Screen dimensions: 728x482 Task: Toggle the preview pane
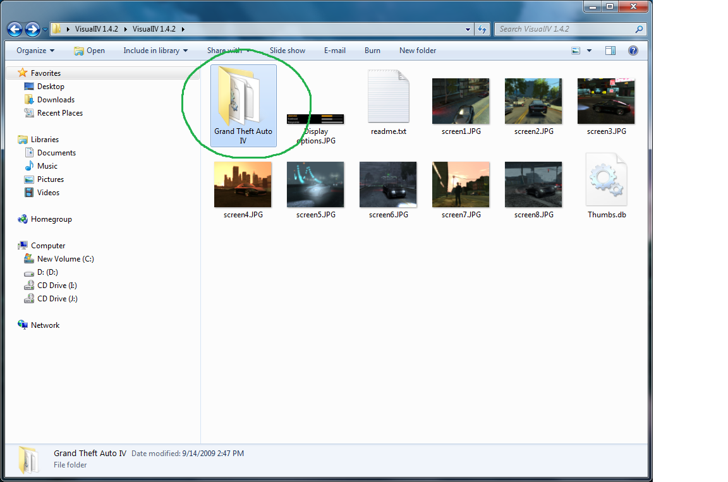tap(610, 51)
